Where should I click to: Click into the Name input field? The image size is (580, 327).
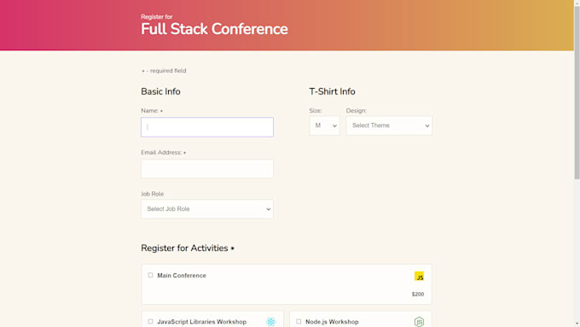tap(207, 127)
